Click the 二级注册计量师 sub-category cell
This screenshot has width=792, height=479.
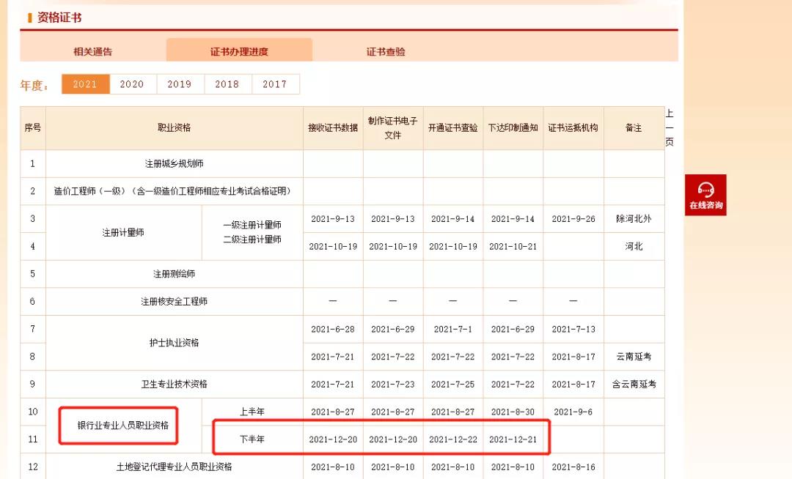pyautogui.click(x=252, y=238)
